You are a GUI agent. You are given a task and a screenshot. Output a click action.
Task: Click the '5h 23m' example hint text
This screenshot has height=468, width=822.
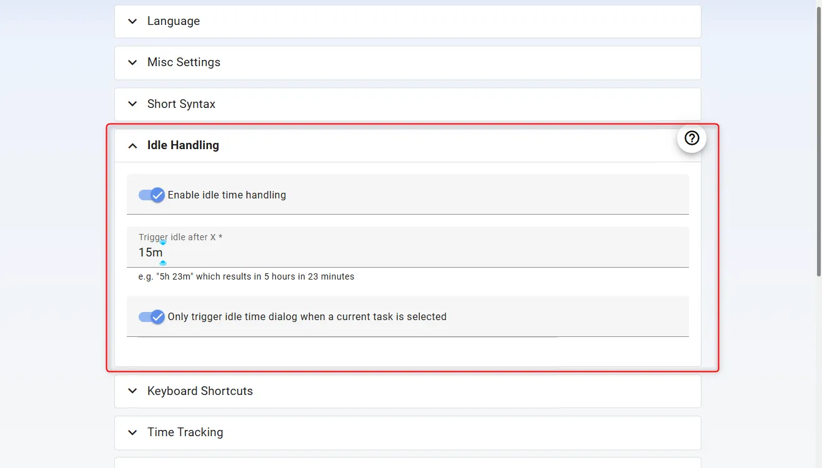246,276
